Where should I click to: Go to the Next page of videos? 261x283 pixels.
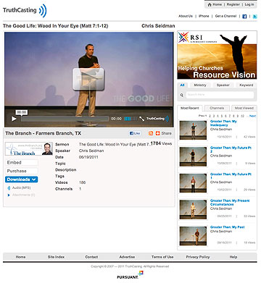tap(252, 116)
